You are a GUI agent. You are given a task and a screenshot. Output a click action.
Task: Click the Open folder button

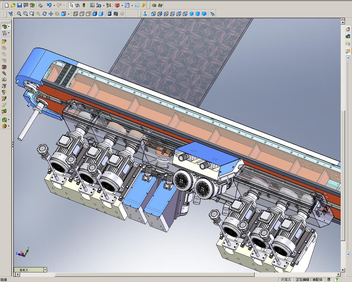(x=13, y=5)
